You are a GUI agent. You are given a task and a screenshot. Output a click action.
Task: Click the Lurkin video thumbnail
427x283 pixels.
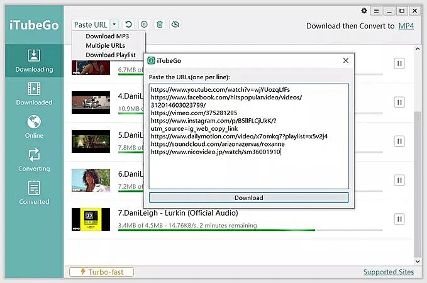tap(91, 219)
